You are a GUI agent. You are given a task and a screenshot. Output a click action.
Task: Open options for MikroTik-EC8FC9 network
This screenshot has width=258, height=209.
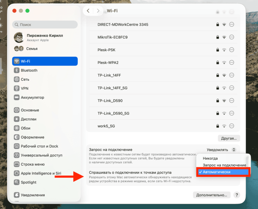pyautogui.click(x=232, y=37)
